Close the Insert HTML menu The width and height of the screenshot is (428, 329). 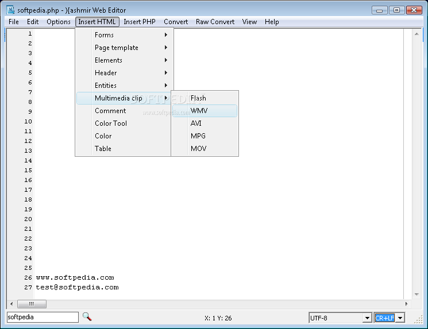tap(97, 22)
